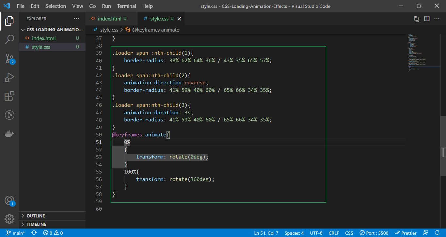Open the Search view in activity bar
The height and width of the screenshot is (237, 446).
(x=9, y=40)
